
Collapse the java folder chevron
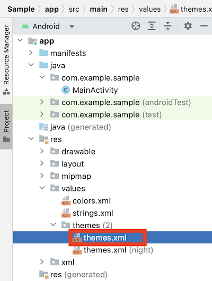31,65
